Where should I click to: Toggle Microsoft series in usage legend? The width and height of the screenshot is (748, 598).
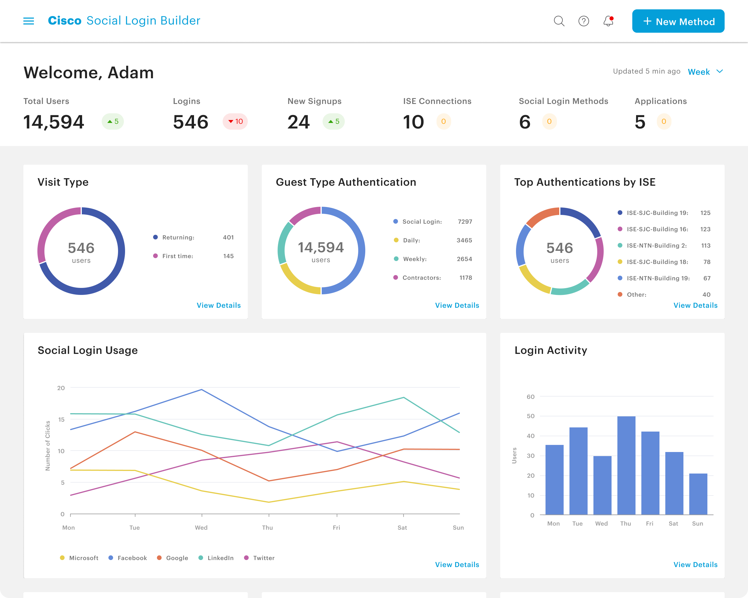pyautogui.click(x=79, y=558)
